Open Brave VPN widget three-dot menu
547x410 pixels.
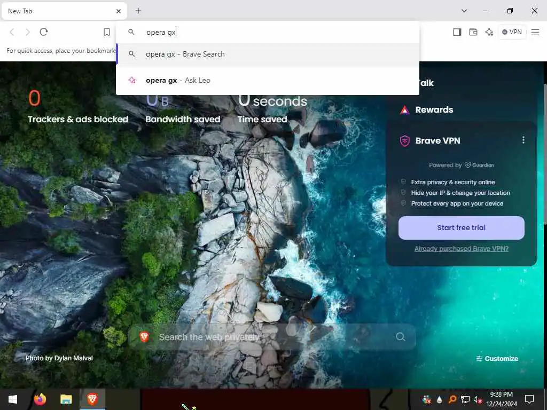[x=523, y=140]
